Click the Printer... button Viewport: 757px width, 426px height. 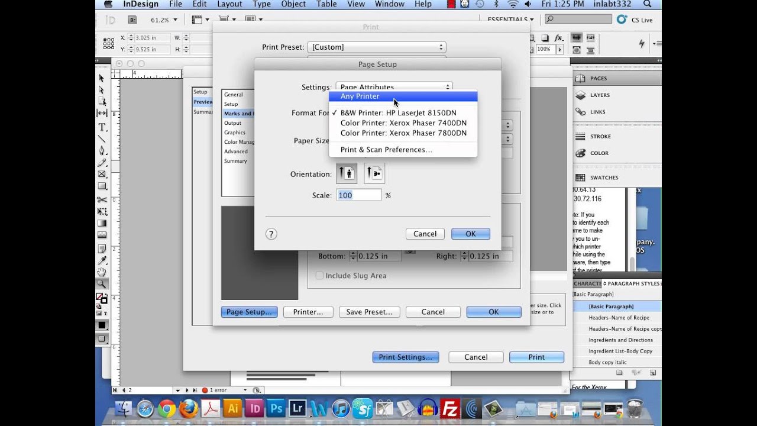pos(308,312)
